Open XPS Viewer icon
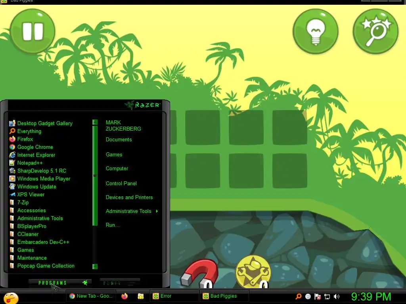Viewport: 406px width, 304px height. coord(12,195)
